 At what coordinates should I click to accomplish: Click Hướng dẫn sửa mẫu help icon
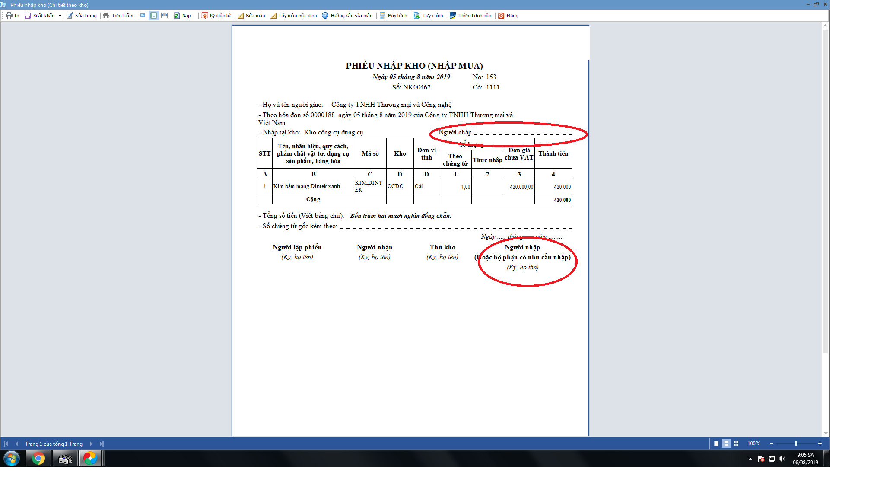coord(325,16)
